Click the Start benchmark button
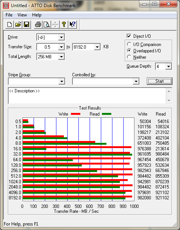Screen dimensions: 180x230 pos(159,81)
